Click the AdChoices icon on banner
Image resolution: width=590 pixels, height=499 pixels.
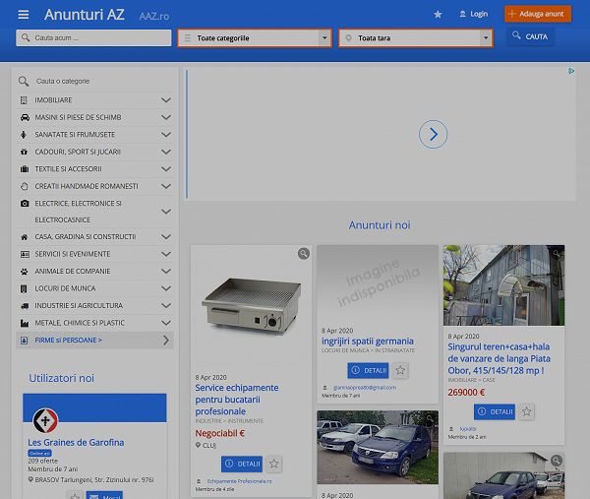[571, 72]
